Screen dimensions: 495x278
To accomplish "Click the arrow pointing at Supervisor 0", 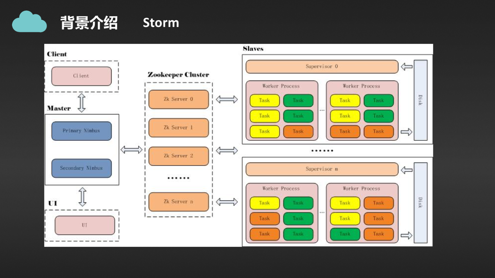I will point(407,67).
